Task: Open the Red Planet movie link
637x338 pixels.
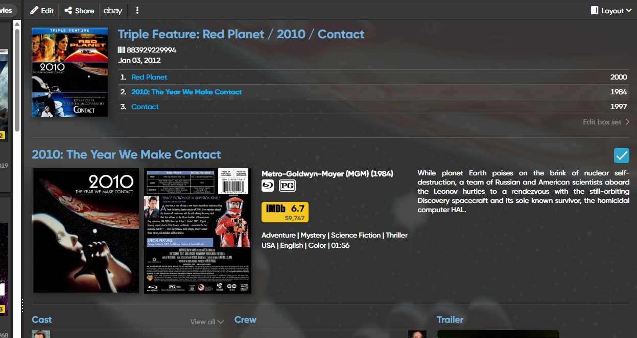Action: click(x=149, y=77)
